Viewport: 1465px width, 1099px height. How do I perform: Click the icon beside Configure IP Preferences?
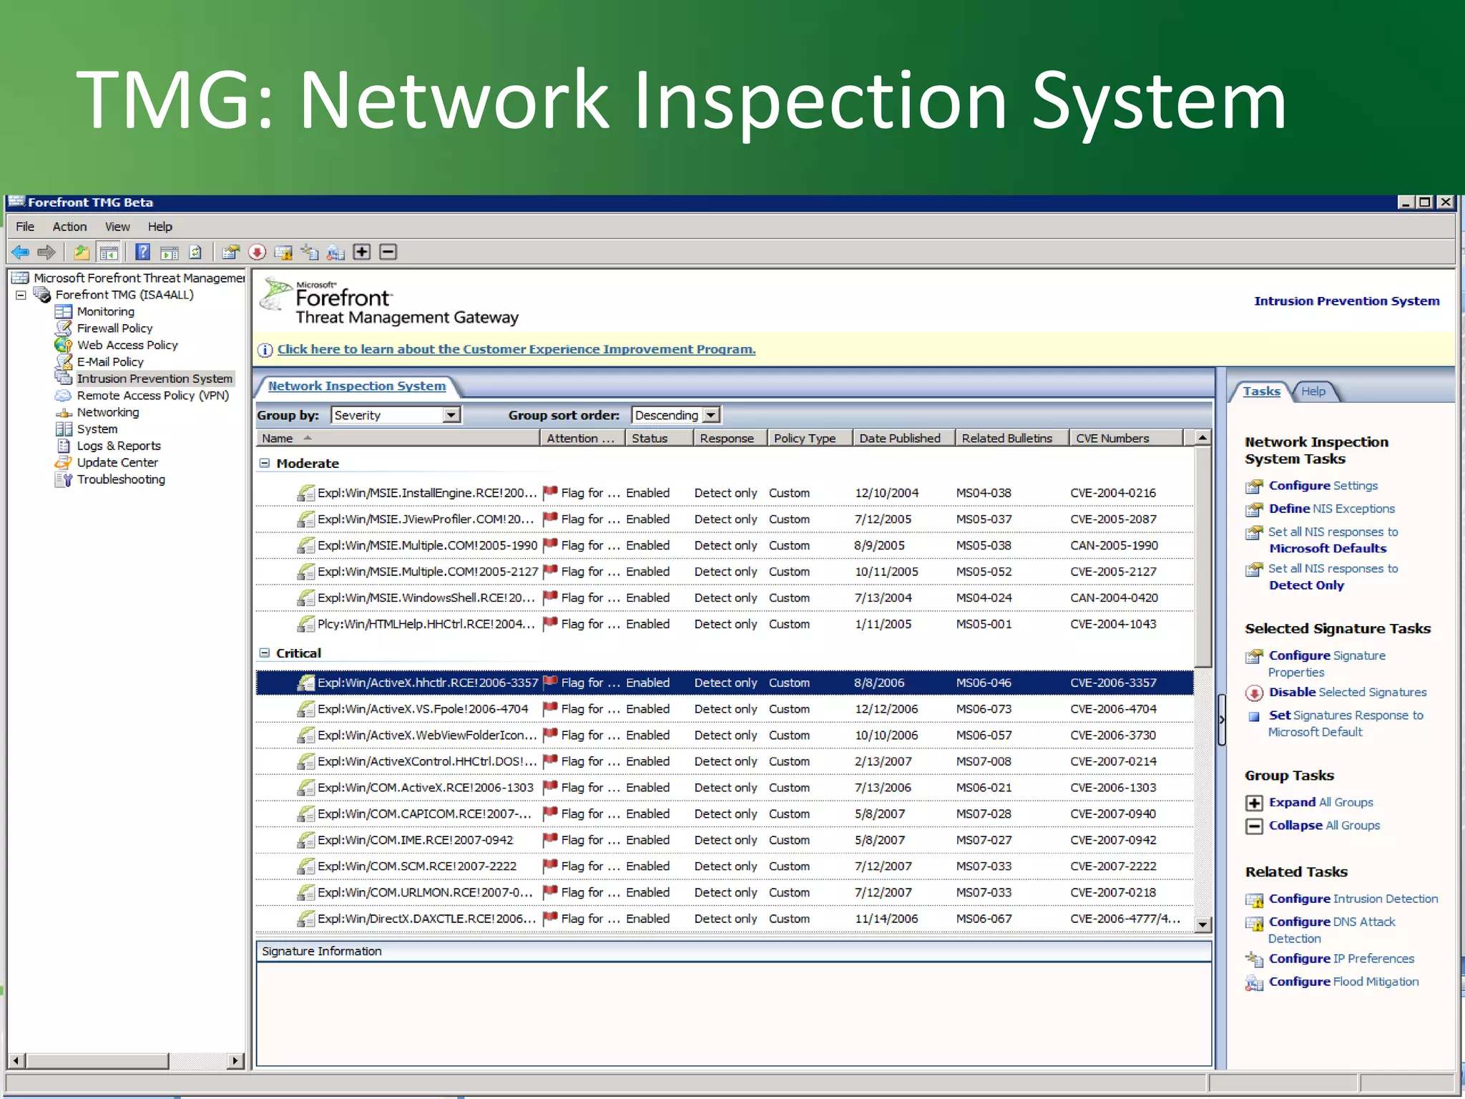(x=1254, y=959)
